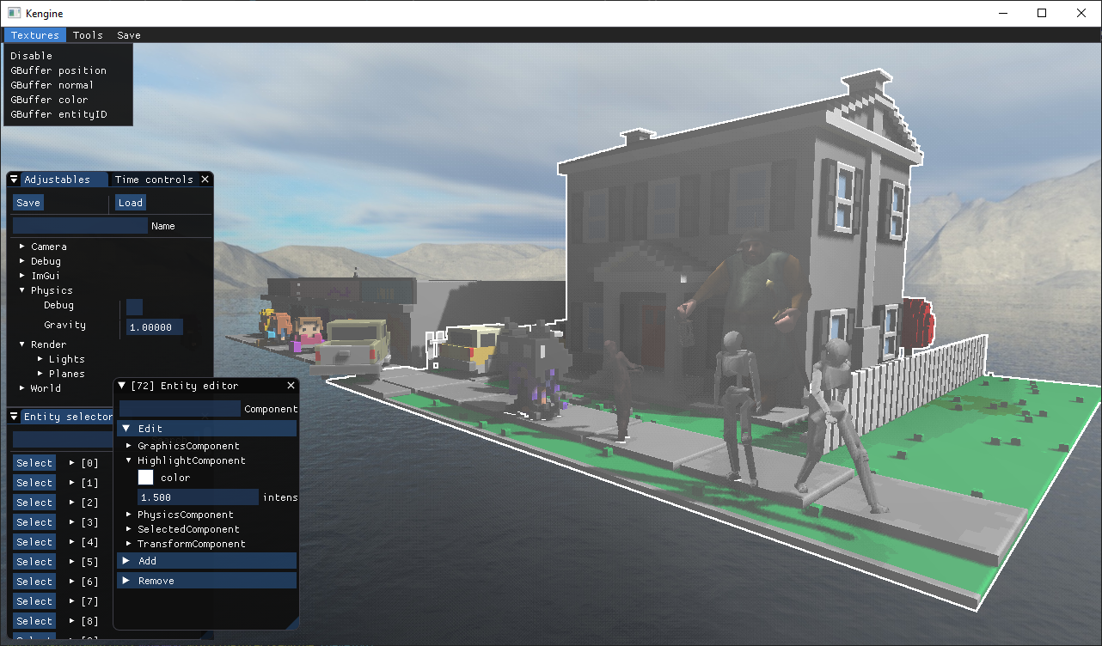The width and height of the screenshot is (1102, 646).
Task: Select entity [5]
Action: (x=34, y=562)
